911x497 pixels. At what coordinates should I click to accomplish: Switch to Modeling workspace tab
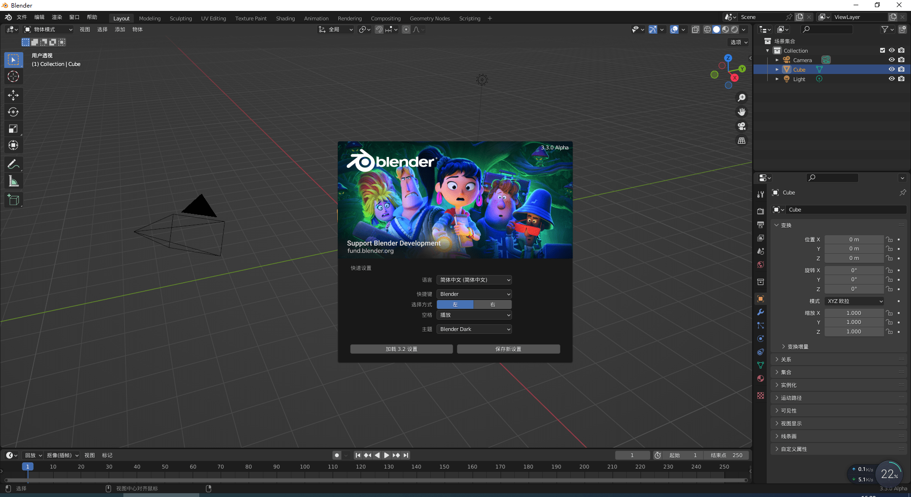click(150, 18)
